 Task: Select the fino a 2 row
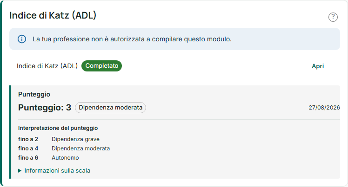click(59, 139)
